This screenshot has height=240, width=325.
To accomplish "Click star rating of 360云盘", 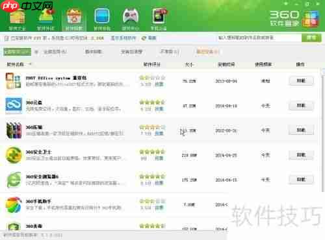I will point(152,102).
